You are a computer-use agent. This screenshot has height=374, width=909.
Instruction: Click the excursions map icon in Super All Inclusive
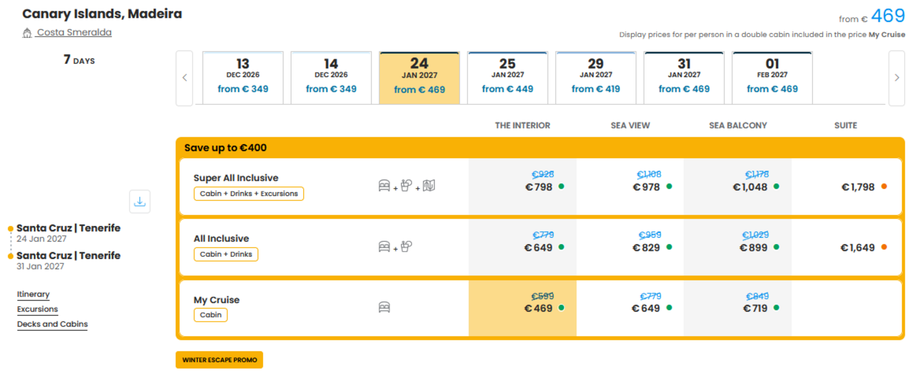[x=429, y=186]
